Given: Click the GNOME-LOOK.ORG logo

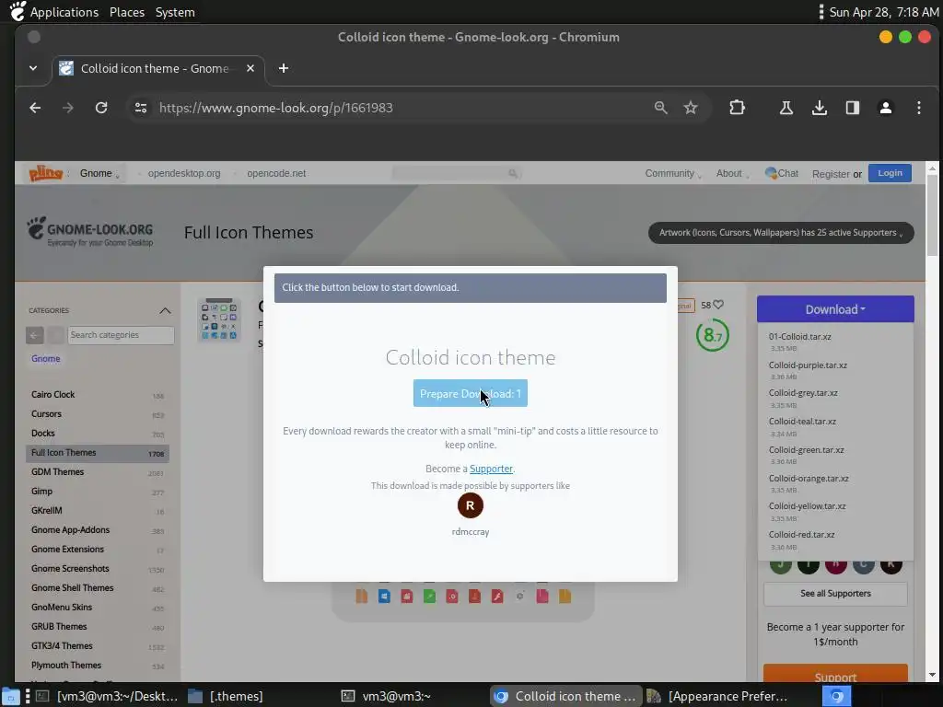Looking at the screenshot, I should coord(90,233).
